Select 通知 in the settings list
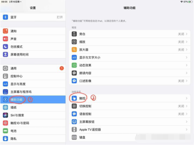The width and height of the screenshot is (194, 145). click(x=33, y=31)
